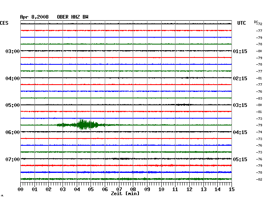The height and width of the screenshot is (200, 264).
Task: Click the 14 minute axis label
Action: tap(217, 189)
